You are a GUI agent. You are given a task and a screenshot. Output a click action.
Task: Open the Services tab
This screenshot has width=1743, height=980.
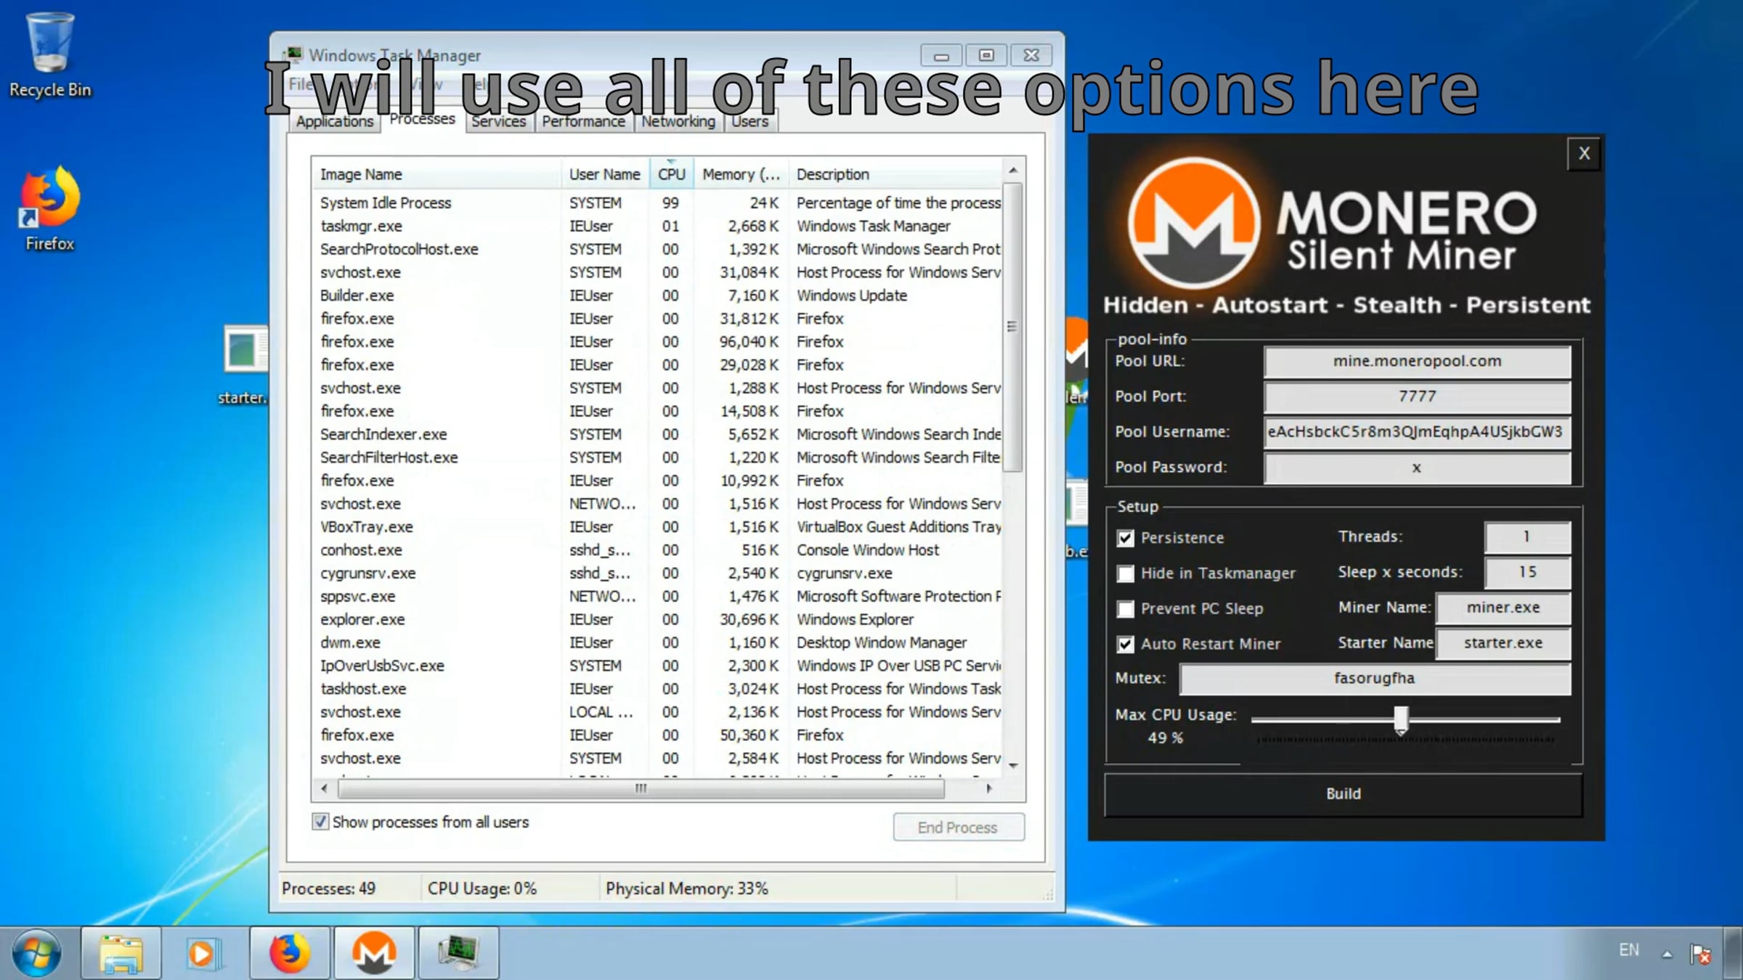498,121
